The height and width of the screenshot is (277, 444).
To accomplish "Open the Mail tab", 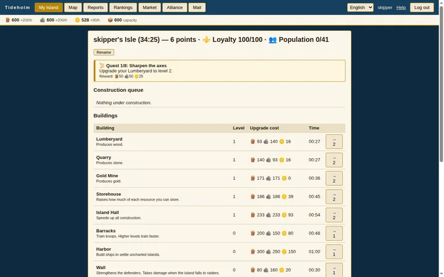I will 197,7.
